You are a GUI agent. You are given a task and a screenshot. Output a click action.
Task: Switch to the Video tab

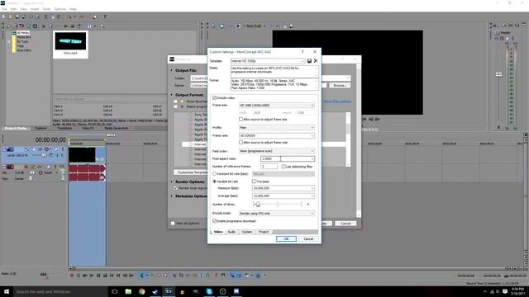click(218, 232)
